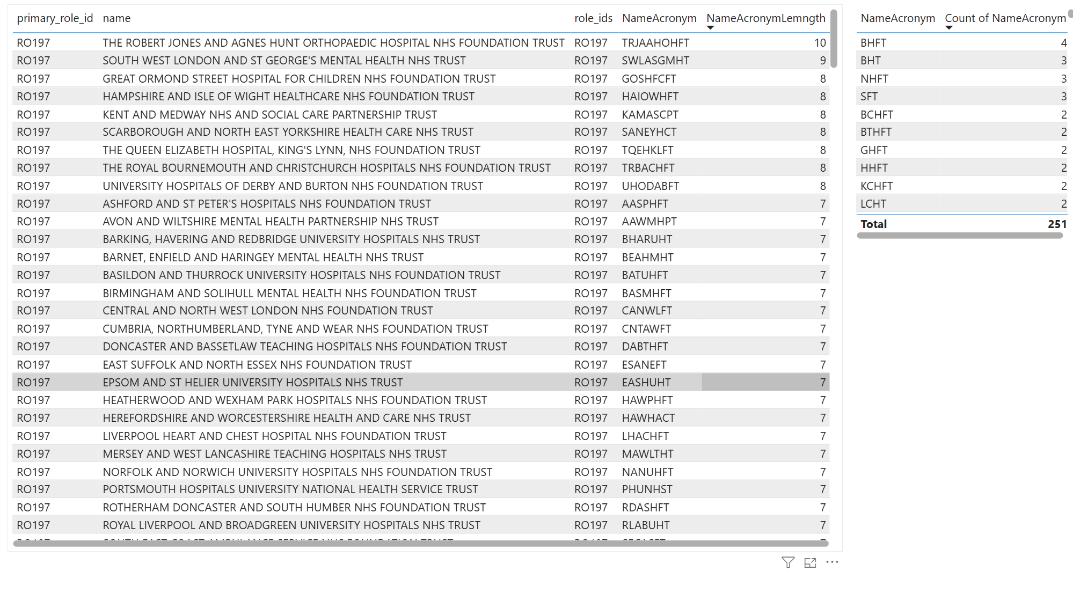
Task: Click the main table vertical scrollbar thumb
Action: click(x=834, y=39)
